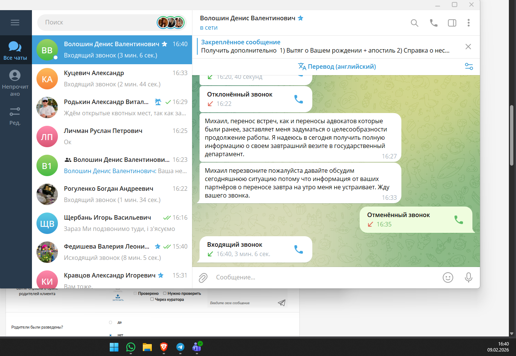Open Telegram from taskbar
Viewport: 516px width, 356px height.
tap(180, 347)
